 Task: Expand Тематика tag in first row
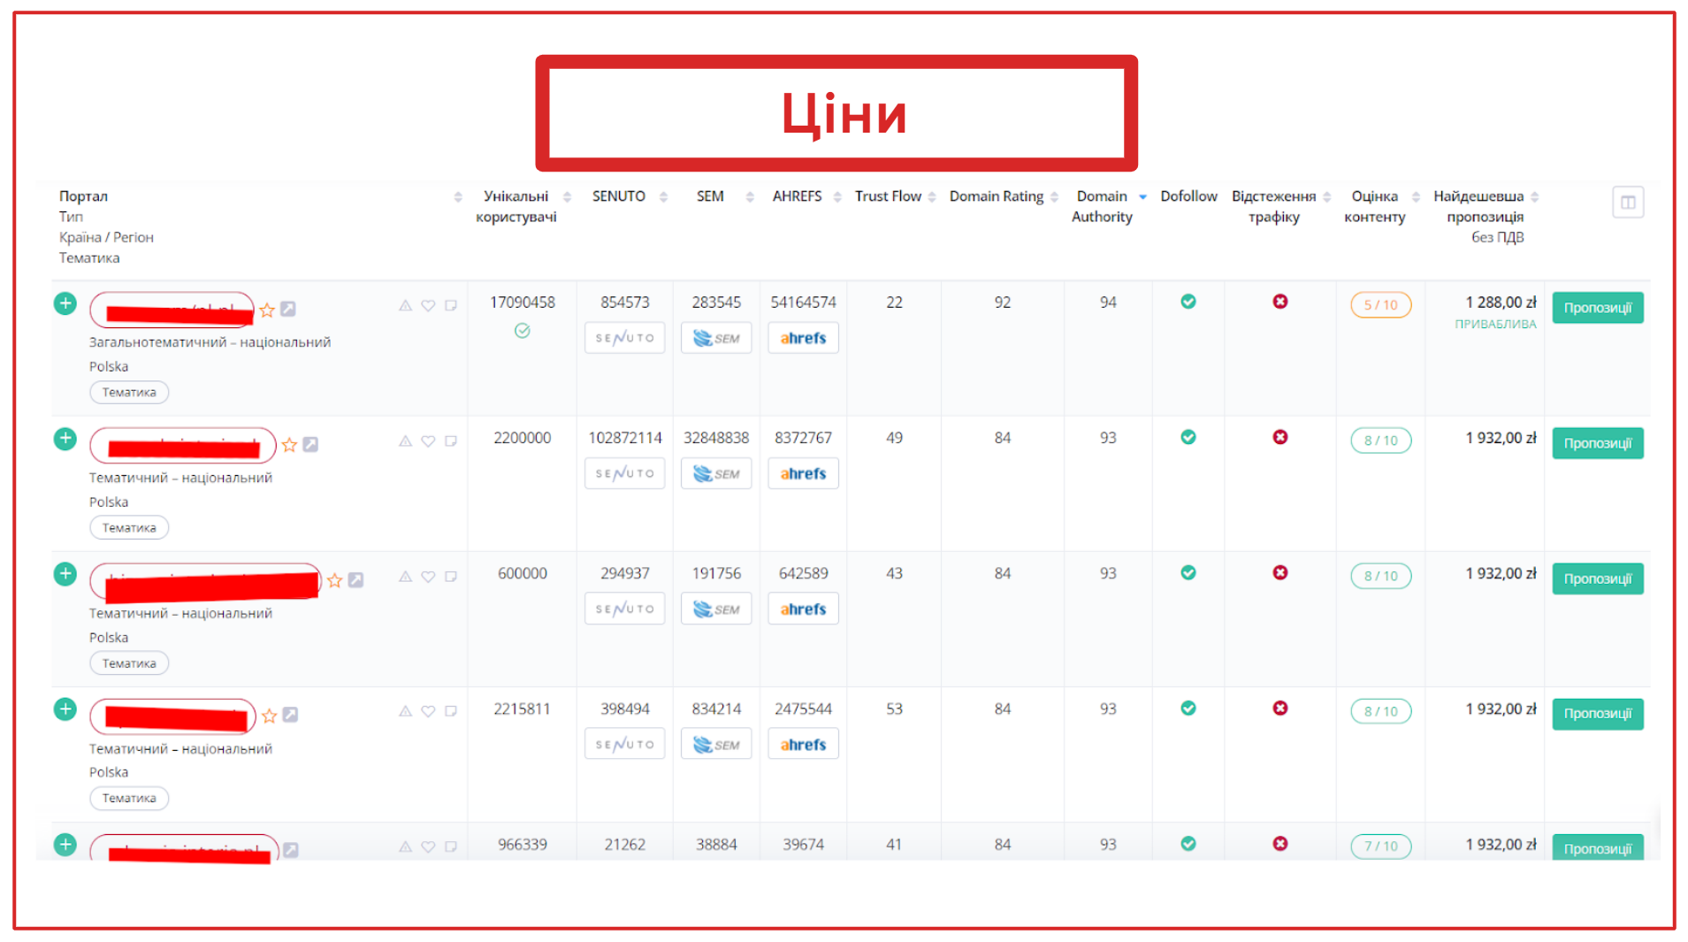pyautogui.click(x=129, y=392)
